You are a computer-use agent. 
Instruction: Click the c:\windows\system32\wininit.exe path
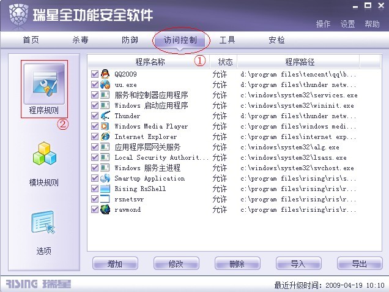(x=297, y=105)
